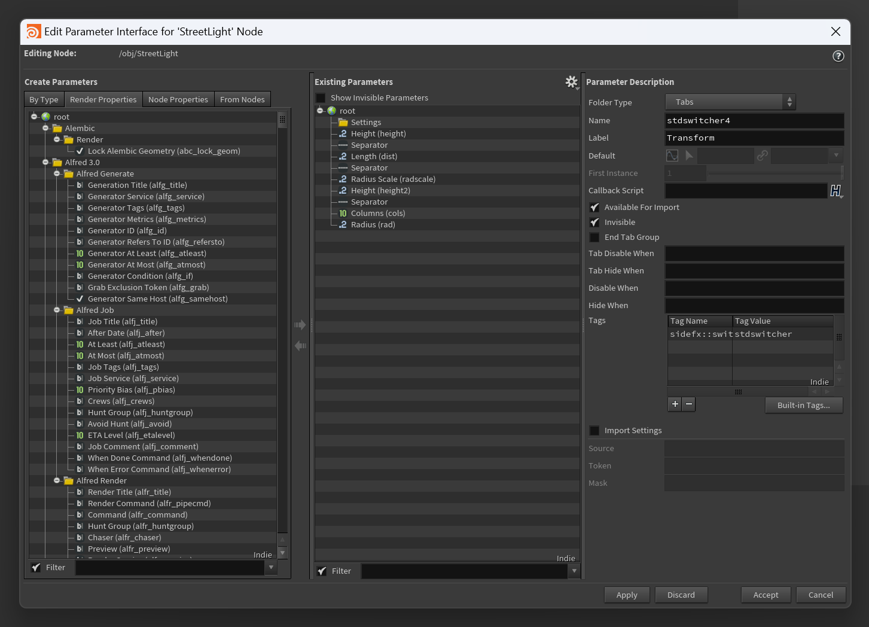Uncheck the Invisible checkbox
Viewport: 869px width, 627px height.
[594, 222]
